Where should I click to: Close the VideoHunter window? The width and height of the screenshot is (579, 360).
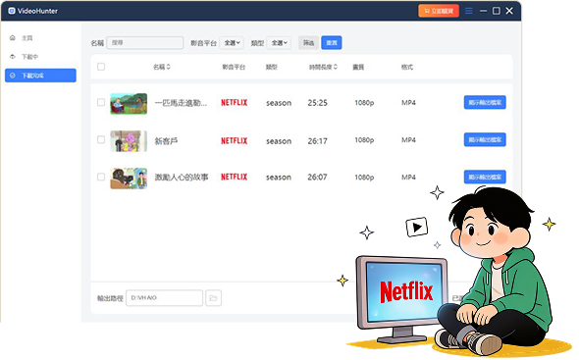[x=509, y=11]
